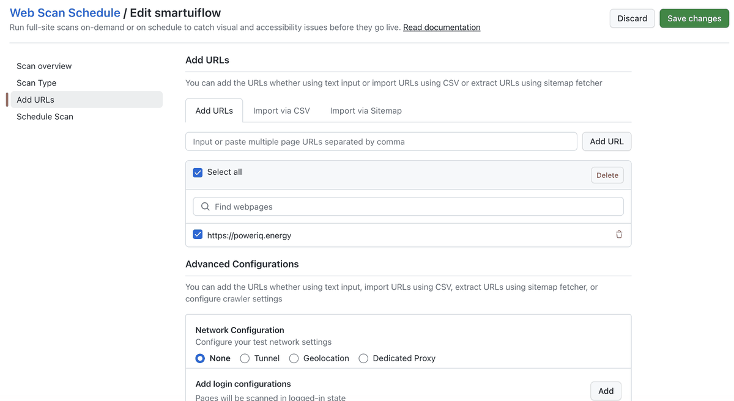
Task: Switch to the Add URLs tab
Action: (x=214, y=111)
